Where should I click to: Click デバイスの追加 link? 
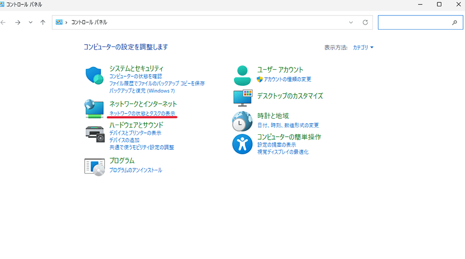pos(124,140)
